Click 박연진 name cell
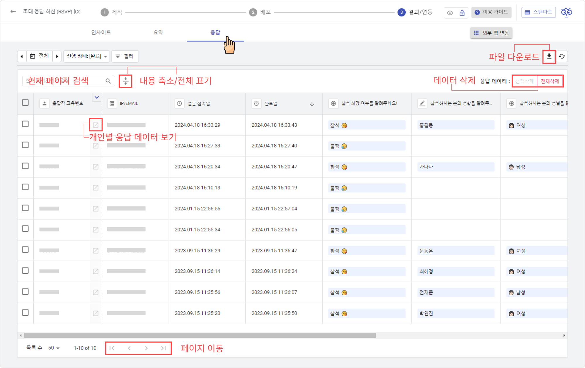The image size is (585, 368). [x=455, y=313]
